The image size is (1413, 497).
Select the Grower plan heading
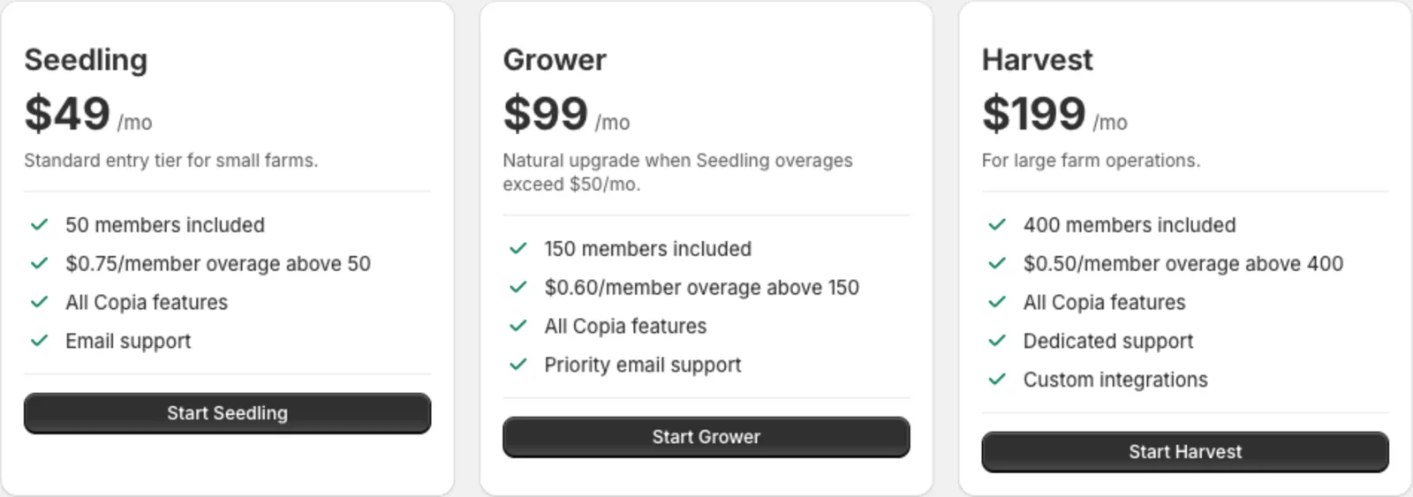coord(555,60)
